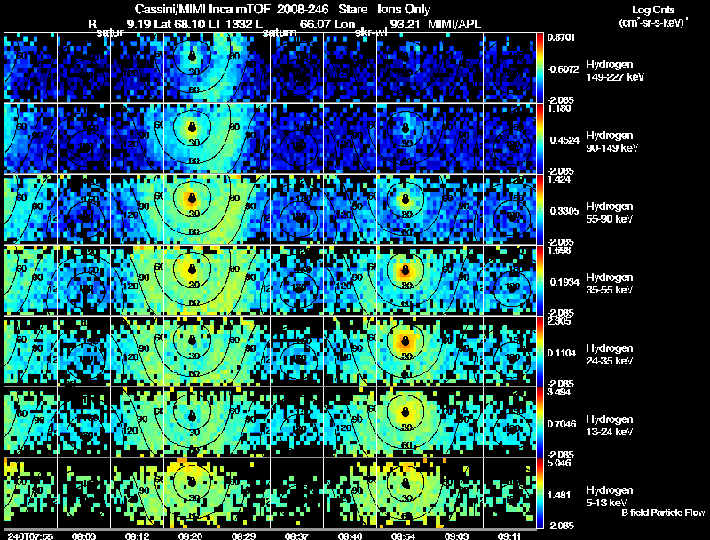This screenshot has width=710, height=540.
Task: Open the 07:55 panel in 13-24 keV row
Action: [30, 422]
